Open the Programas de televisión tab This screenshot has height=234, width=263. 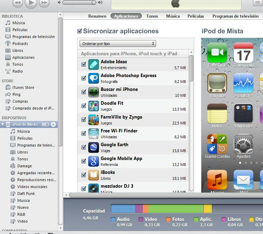point(235,16)
